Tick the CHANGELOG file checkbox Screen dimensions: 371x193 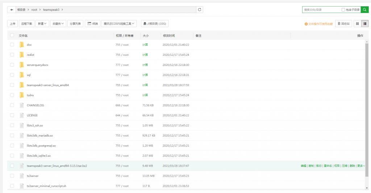point(12,105)
